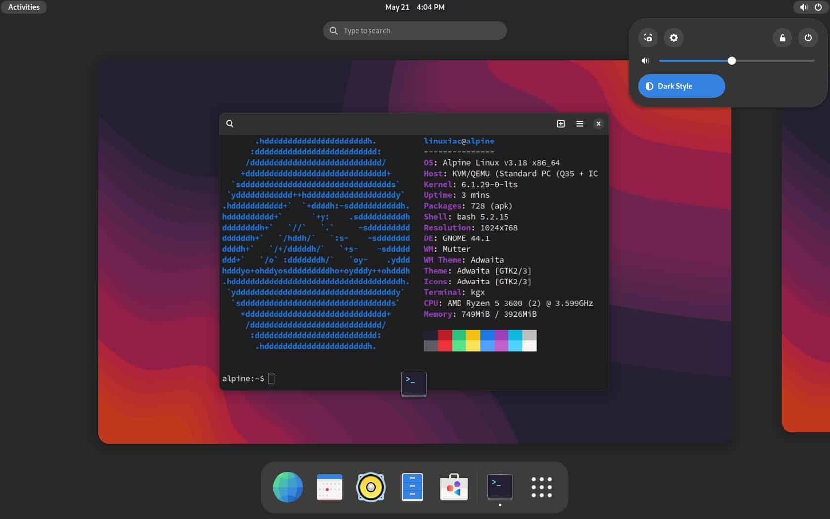Take a screenshot via quick settings camera icon
Image resolution: width=830 pixels, height=519 pixels.
648,38
